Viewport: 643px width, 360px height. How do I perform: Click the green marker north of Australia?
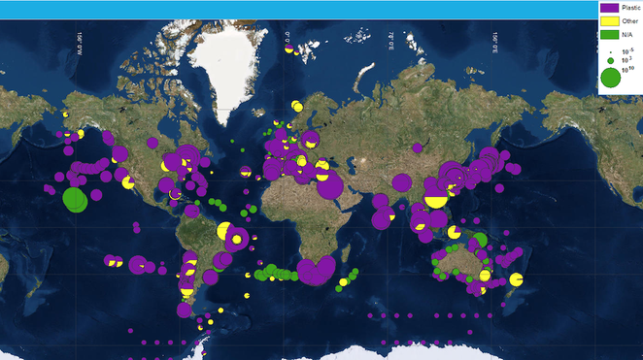(x=480, y=240)
